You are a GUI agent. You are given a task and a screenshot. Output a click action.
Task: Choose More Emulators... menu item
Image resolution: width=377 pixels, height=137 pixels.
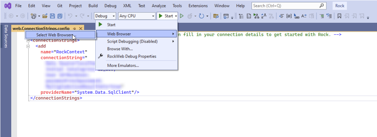click(136, 65)
